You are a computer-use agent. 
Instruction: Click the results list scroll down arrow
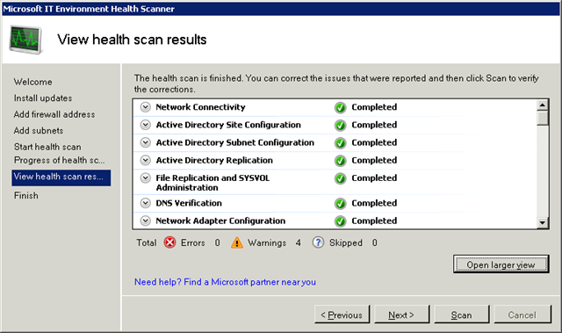click(x=543, y=222)
